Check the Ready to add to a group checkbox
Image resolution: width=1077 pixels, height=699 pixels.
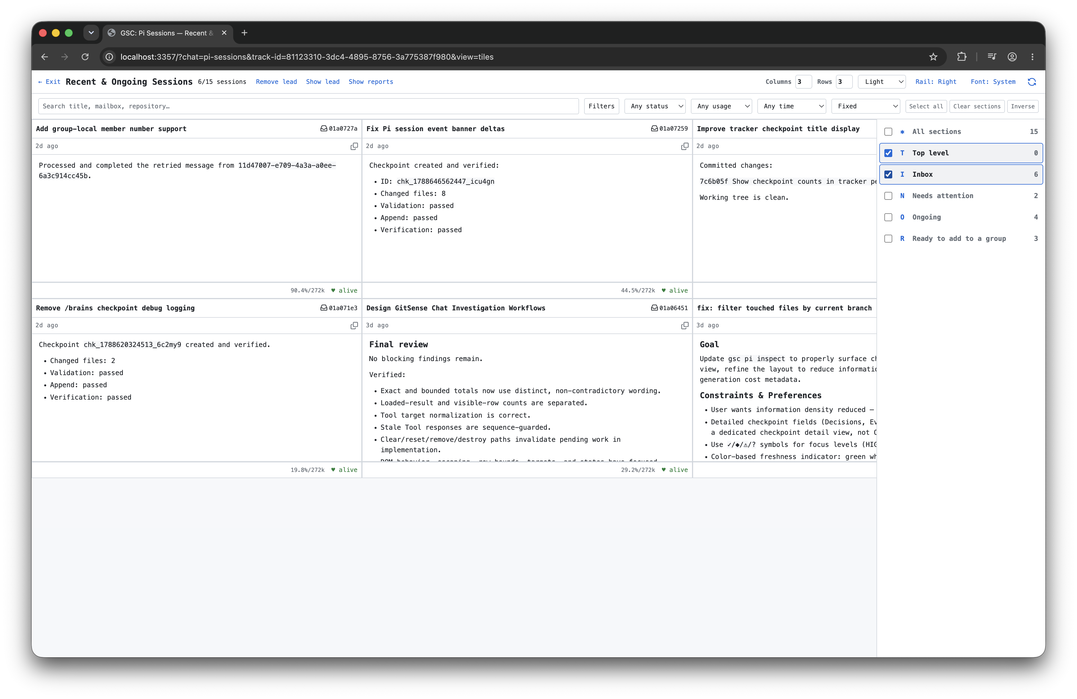[x=888, y=239]
